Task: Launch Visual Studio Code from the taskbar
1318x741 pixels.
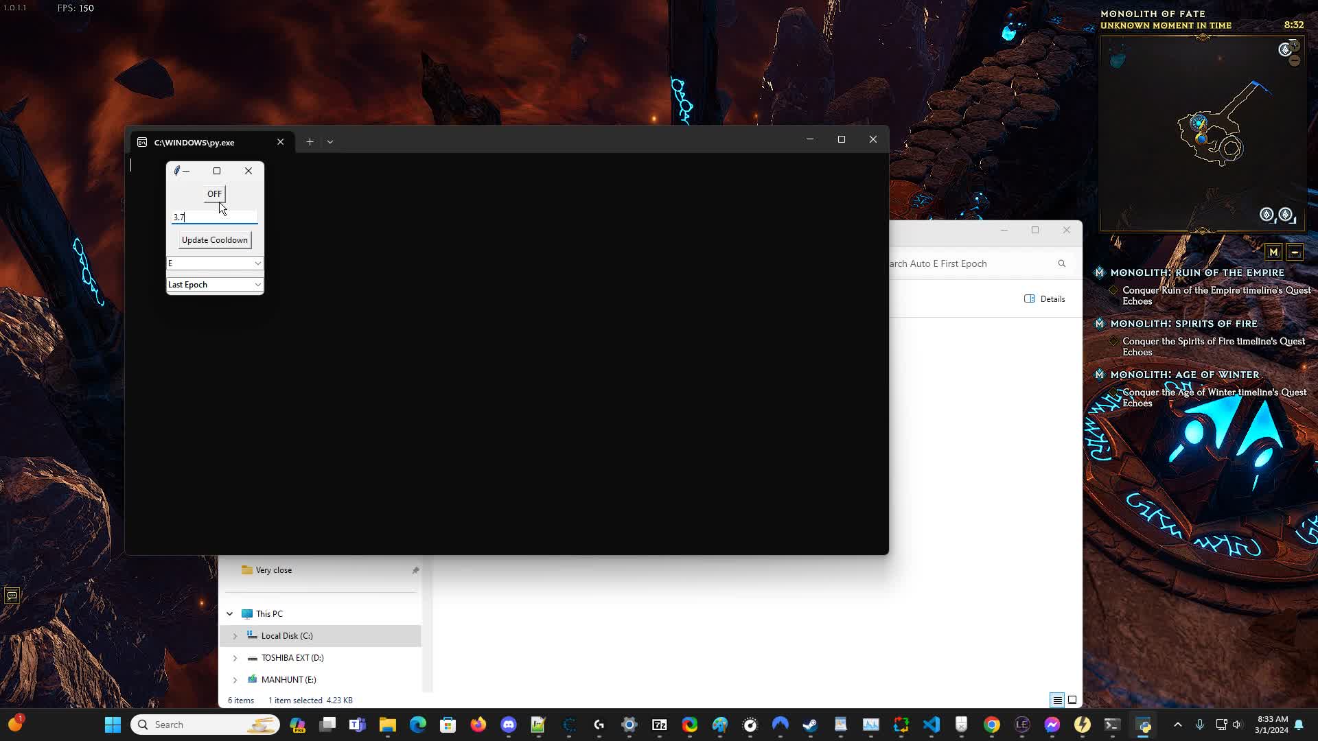Action: tap(931, 725)
